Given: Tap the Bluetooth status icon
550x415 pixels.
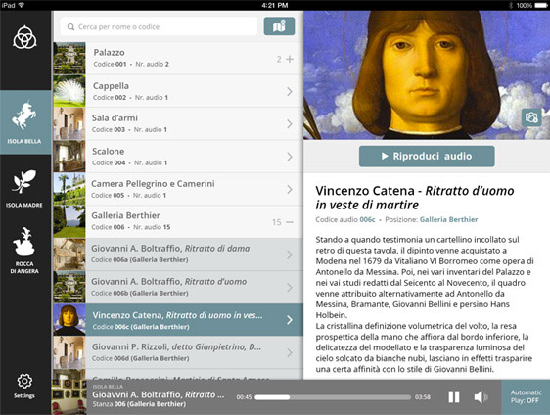Looking at the screenshot, I should click(511, 5).
